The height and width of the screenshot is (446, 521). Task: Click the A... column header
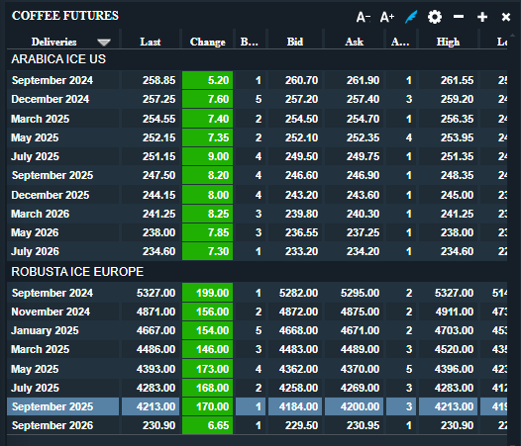pos(400,42)
